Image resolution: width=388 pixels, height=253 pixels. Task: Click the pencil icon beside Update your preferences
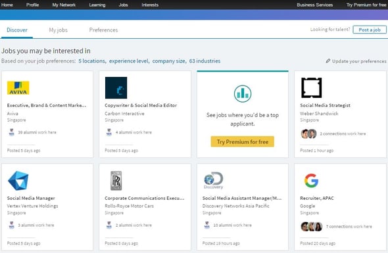point(328,61)
